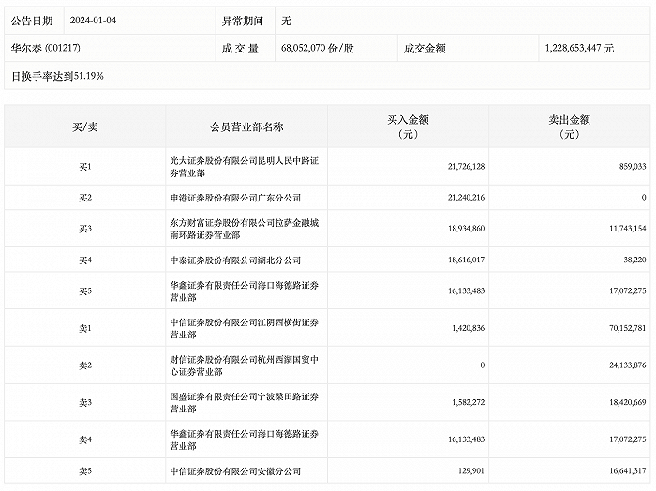Select 中泰证券股份有限公司湖北分公司 branch name
This screenshot has height=491, width=656.
pyautogui.click(x=235, y=260)
